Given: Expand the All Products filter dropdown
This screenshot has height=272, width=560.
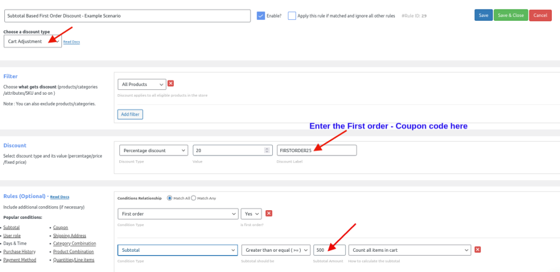Looking at the screenshot, I should click(142, 84).
